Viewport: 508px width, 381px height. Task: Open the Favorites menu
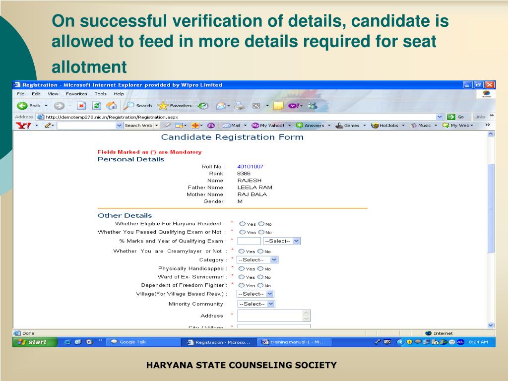point(76,94)
